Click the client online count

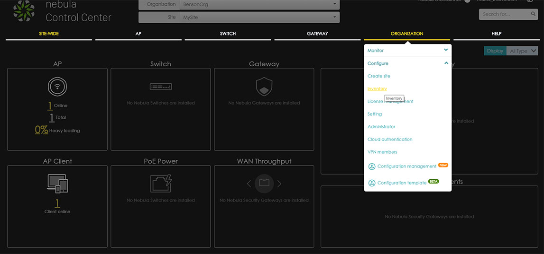pos(57,203)
